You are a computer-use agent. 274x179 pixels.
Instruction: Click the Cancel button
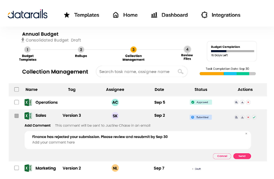(222, 156)
